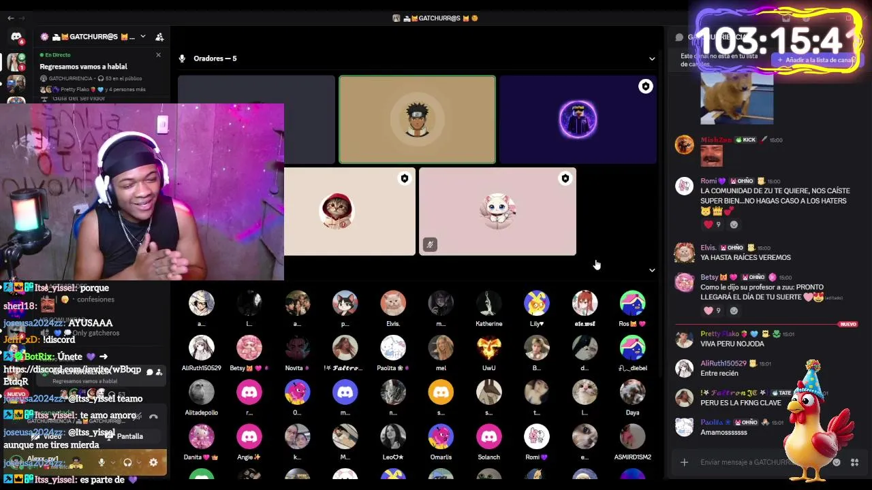Open audience member diebel avatar

click(x=632, y=348)
